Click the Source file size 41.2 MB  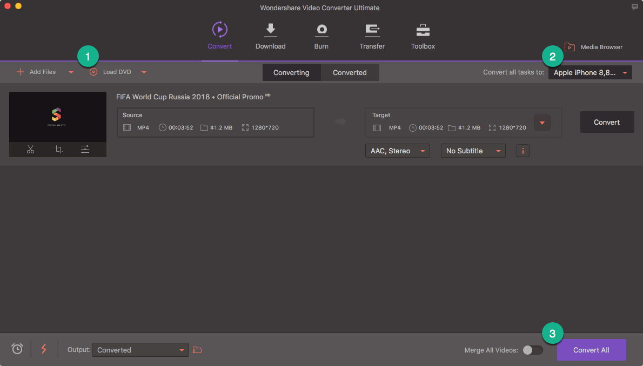[221, 127]
